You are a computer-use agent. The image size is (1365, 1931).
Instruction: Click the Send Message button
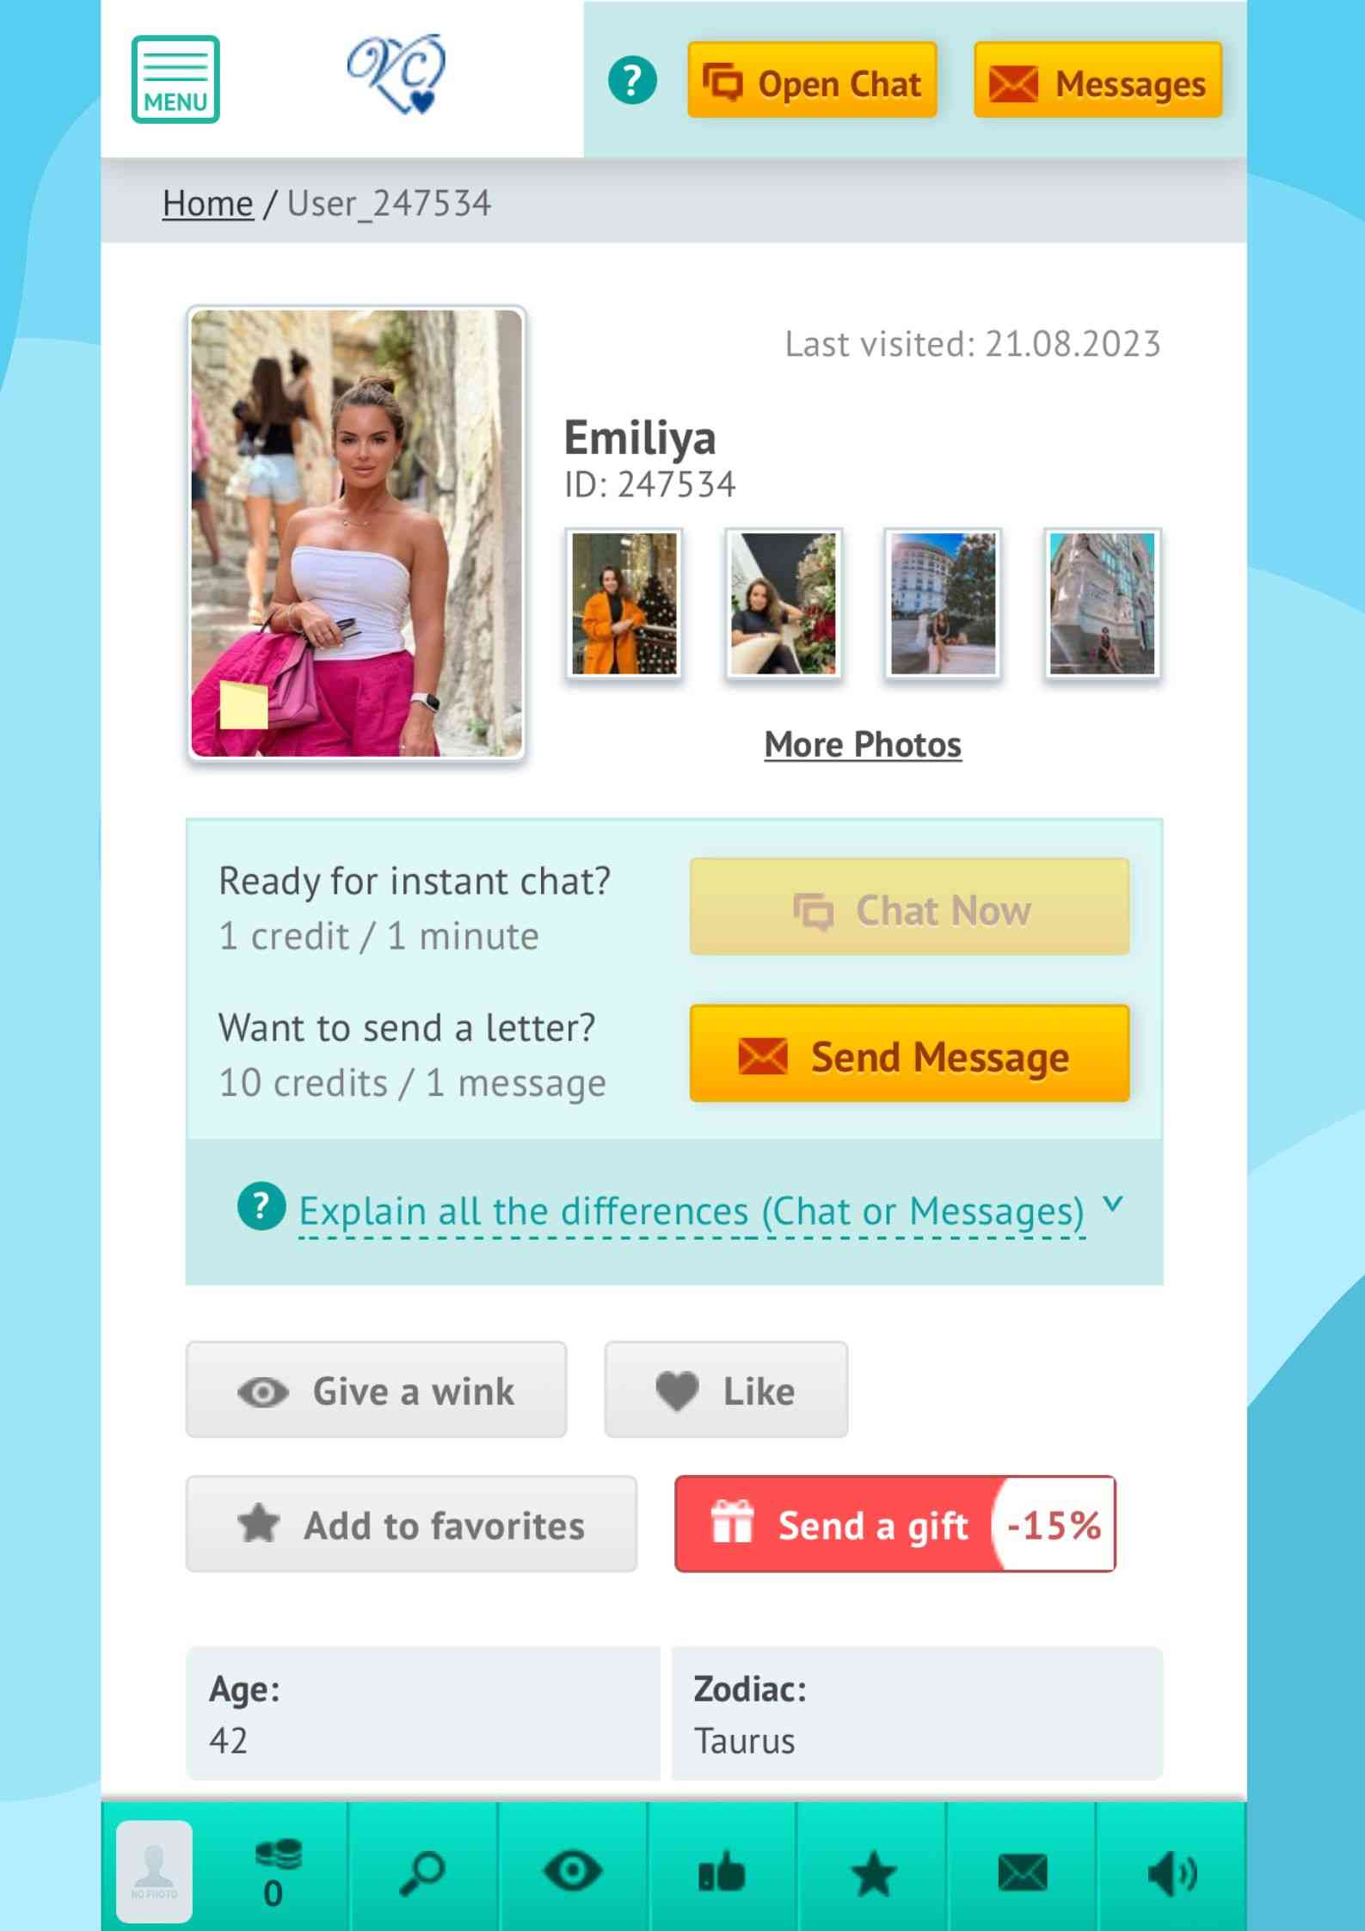pos(909,1055)
